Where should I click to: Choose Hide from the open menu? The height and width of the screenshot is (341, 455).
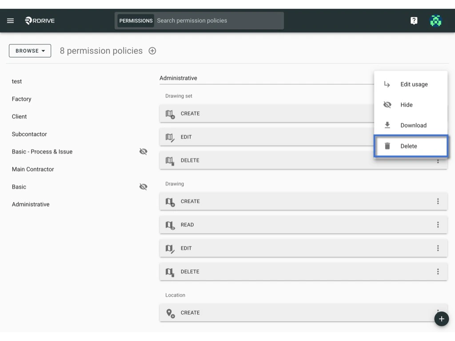click(406, 105)
